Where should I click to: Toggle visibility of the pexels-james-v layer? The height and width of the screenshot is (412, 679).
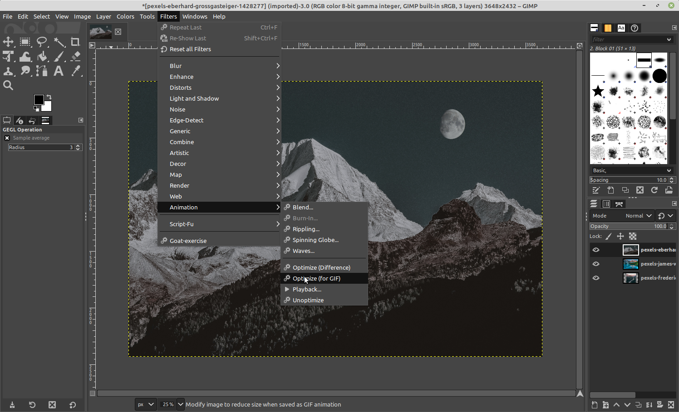click(596, 264)
